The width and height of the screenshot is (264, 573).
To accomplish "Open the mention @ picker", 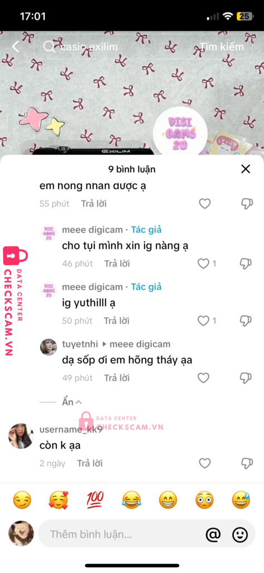I will [x=213, y=534].
